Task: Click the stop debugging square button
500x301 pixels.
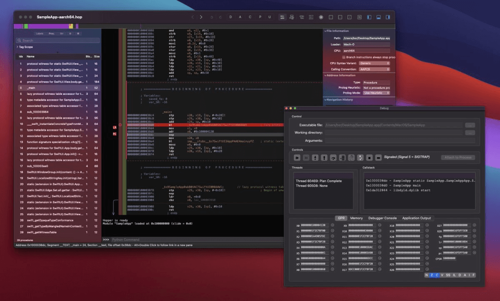Action: 369,158
